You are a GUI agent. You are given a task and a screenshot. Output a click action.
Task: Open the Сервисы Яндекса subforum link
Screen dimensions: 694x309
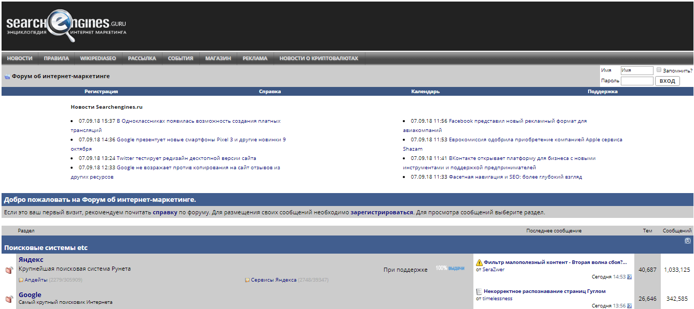click(x=274, y=280)
